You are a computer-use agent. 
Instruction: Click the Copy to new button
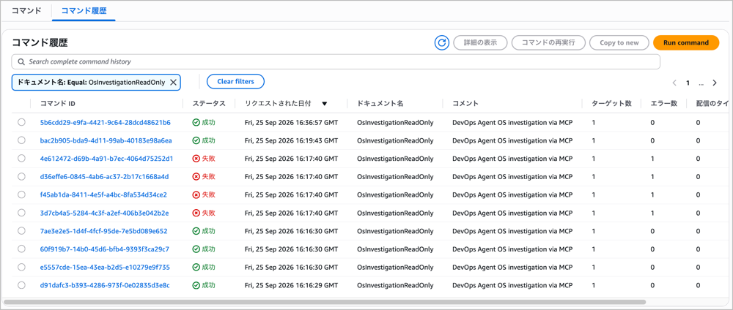619,42
